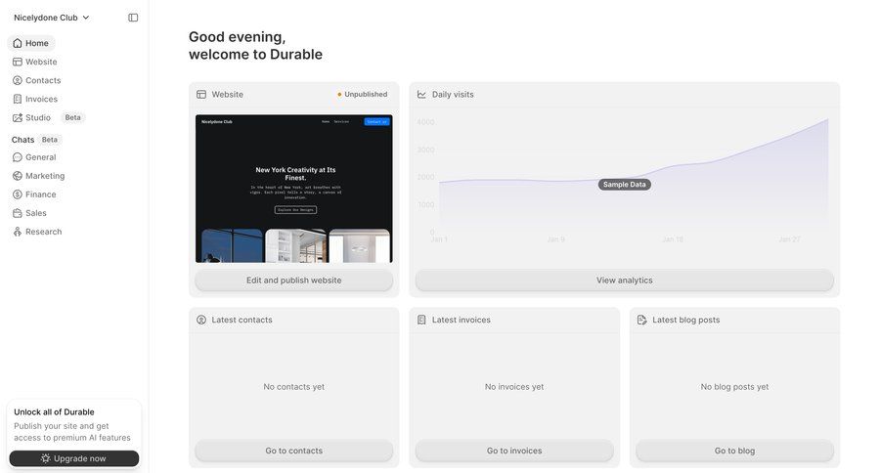Click the Sample Data label on chart
This screenshot has width=880, height=473.
pyautogui.click(x=624, y=185)
